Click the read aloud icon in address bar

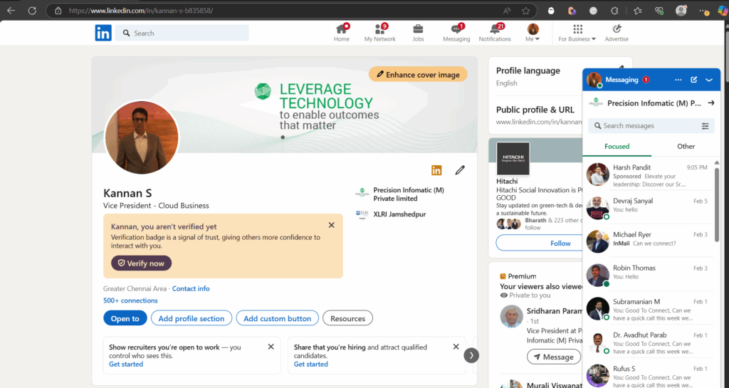point(506,11)
